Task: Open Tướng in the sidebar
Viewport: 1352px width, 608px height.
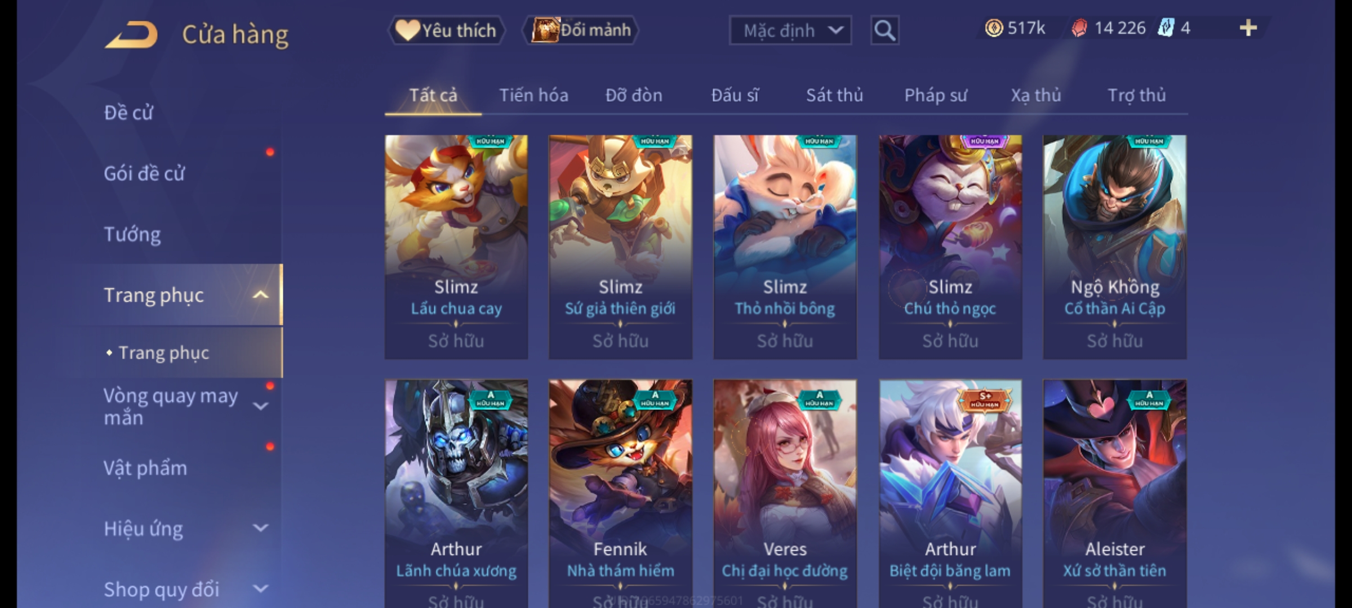Action: pyautogui.click(x=132, y=234)
